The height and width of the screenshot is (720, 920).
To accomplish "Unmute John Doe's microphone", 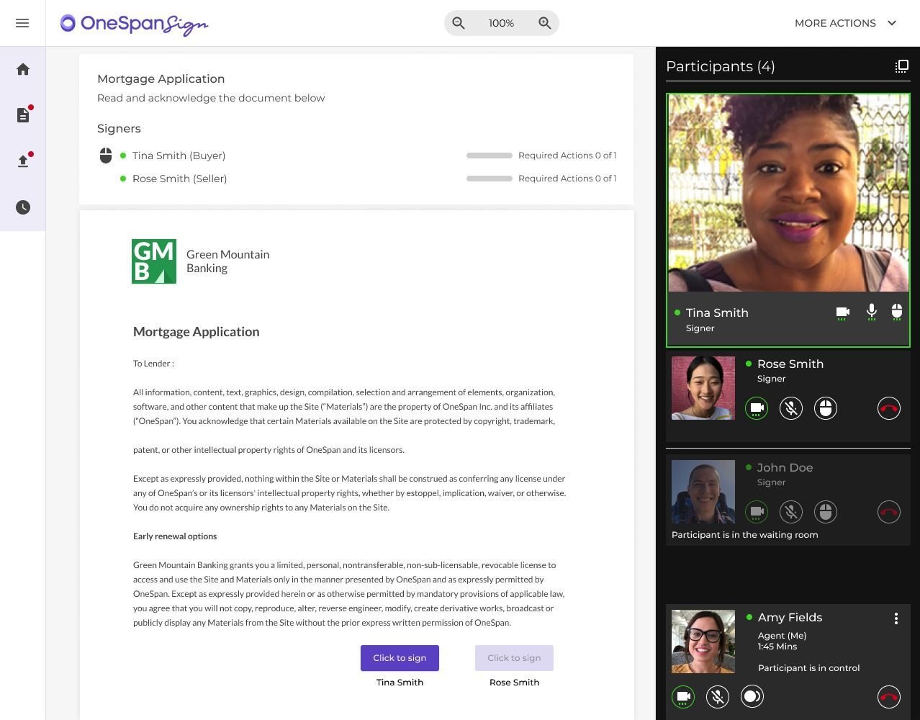I will tap(791, 512).
